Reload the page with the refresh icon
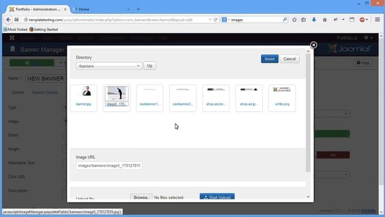The width and height of the screenshot is (385, 217). [215, 20]
